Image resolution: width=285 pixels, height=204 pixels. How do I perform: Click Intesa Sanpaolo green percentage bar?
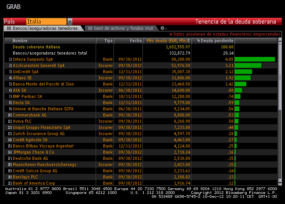click(x=254, y=59)
